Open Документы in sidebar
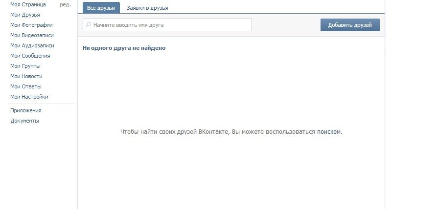The width and height of the screenshot is (437, 209). (25, 121)
